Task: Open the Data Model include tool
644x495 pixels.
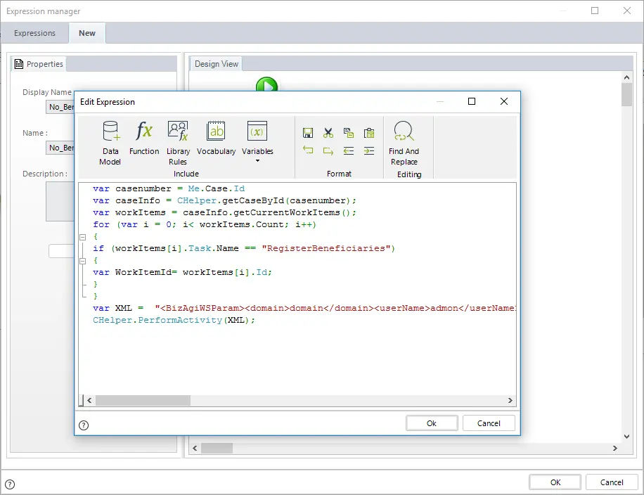Action: point(110,143)
